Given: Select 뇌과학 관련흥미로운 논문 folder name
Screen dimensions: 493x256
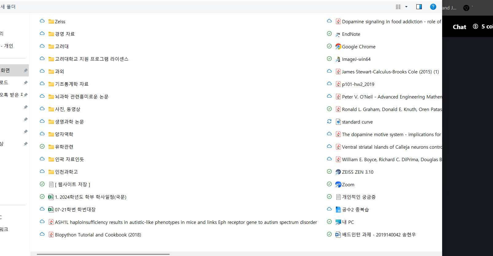Looking at the screenshot, I should (x=82, y=97).
